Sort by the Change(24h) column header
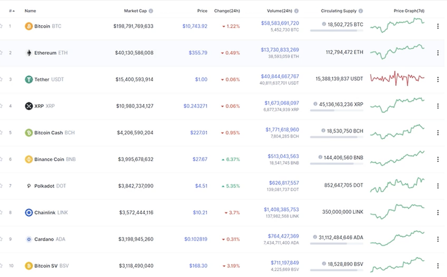The height and width of the screenshot is (277, 447). 227,11
